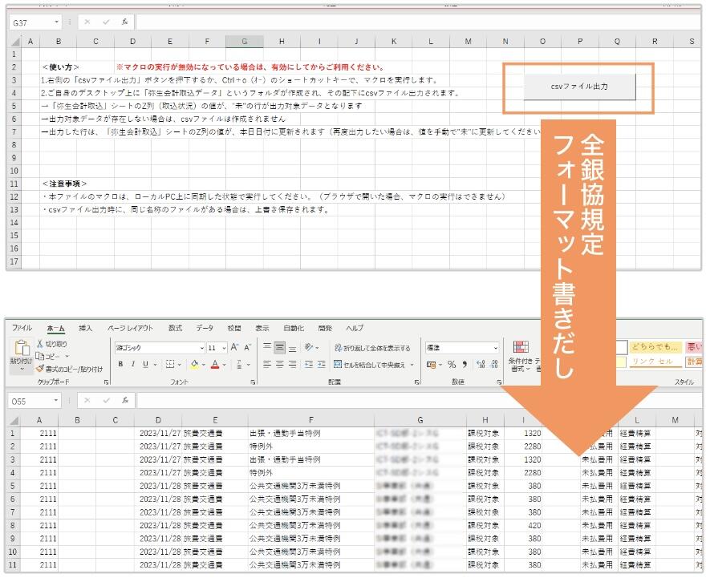
Task: Open 数値 group dialog launcher
Action: coord(499,382)
